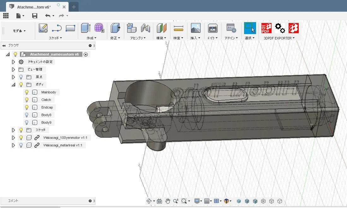Click the Create Sketch icon
The width and height of the screenshot is (347, 208).
click(x=43, y=28)
